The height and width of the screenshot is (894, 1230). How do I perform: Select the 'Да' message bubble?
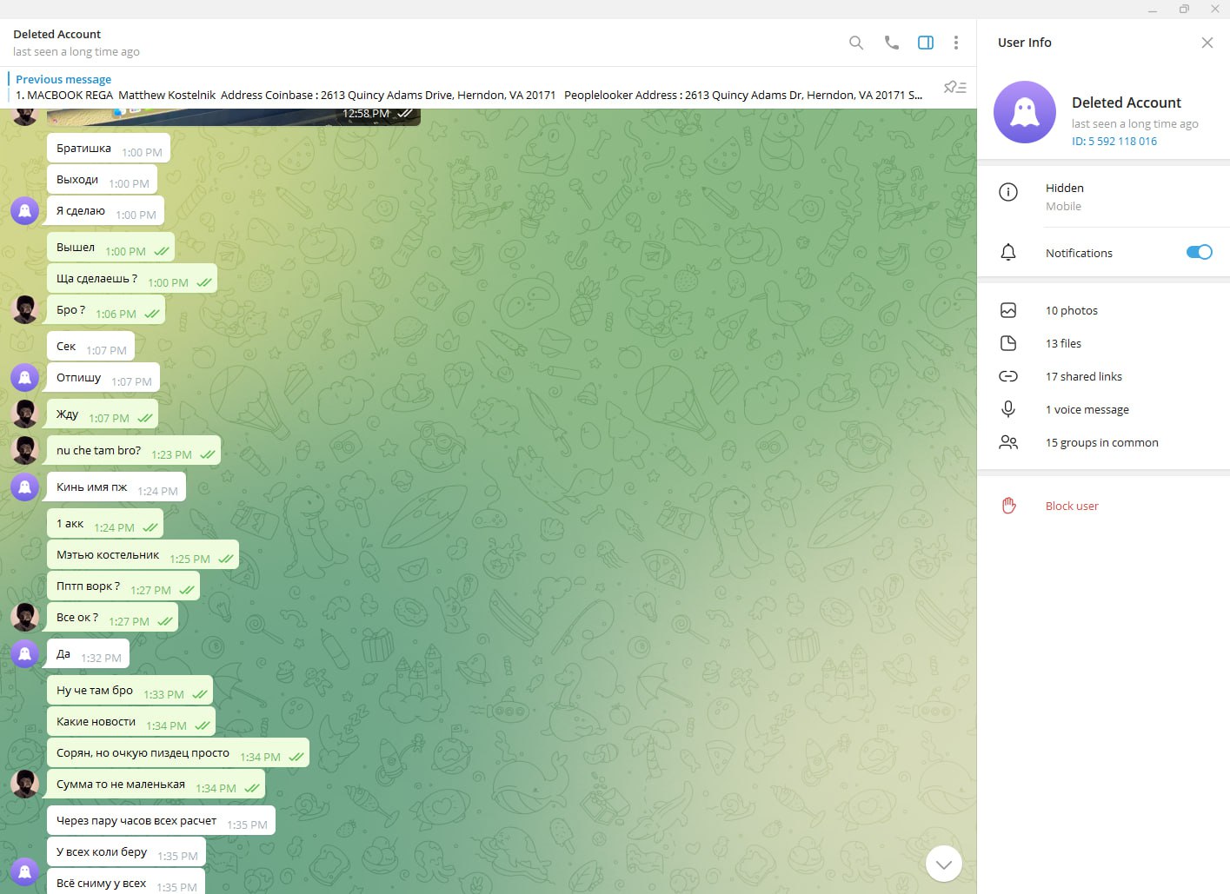coord(88,654)
